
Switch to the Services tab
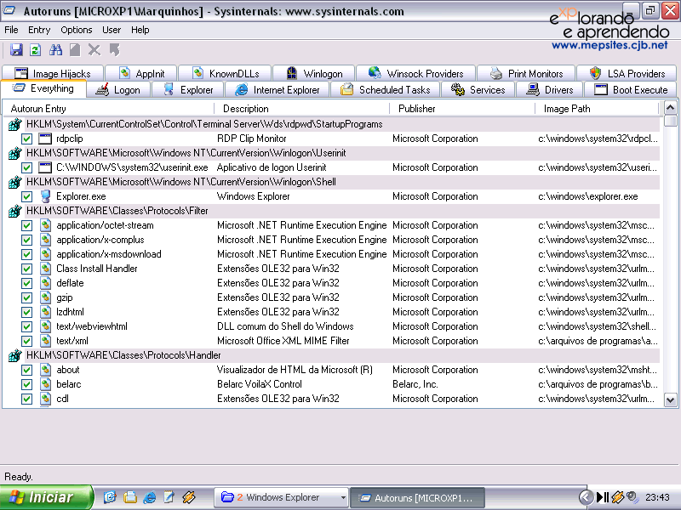478,90
